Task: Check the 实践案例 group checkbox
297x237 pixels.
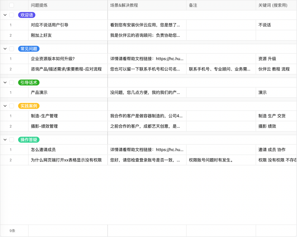Action: pyautogui.click(x=11, y=106)
